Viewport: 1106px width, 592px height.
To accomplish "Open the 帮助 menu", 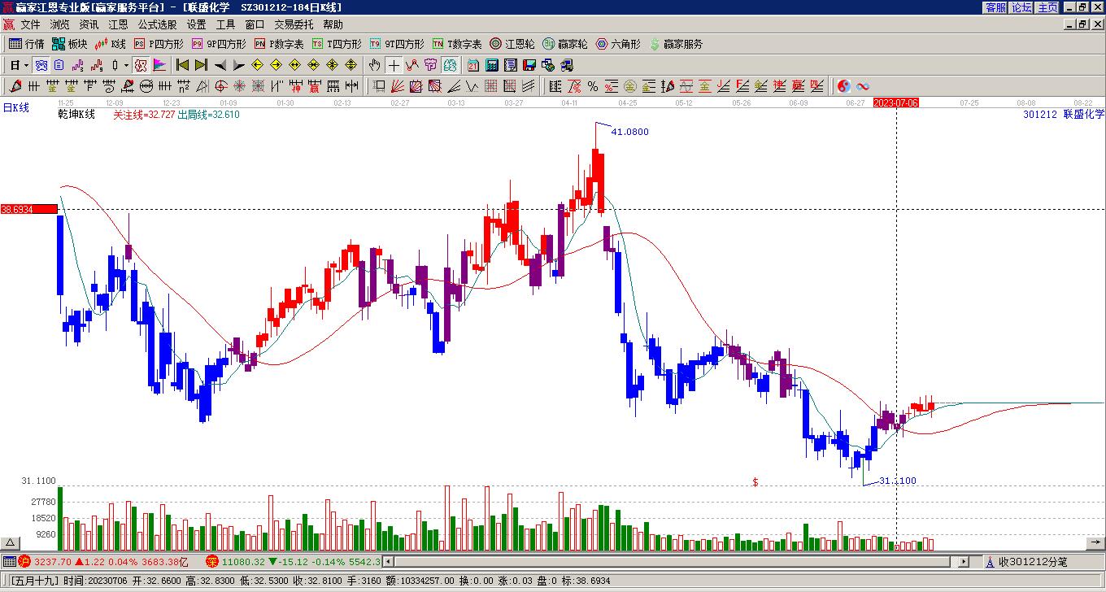I will (333, 25).
